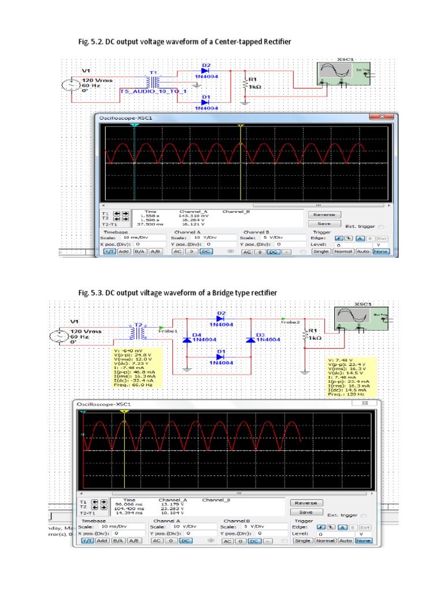Viewport: 444px width, 592px height.
Task: Select diode D2 in center-tapped circuit
Action: (206, 71)
